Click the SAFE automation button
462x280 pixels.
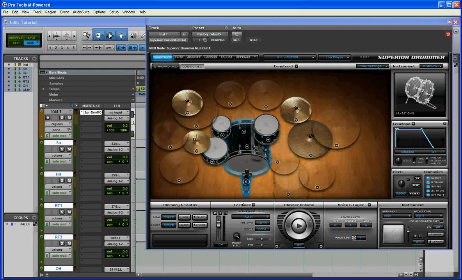coord(237,40)
